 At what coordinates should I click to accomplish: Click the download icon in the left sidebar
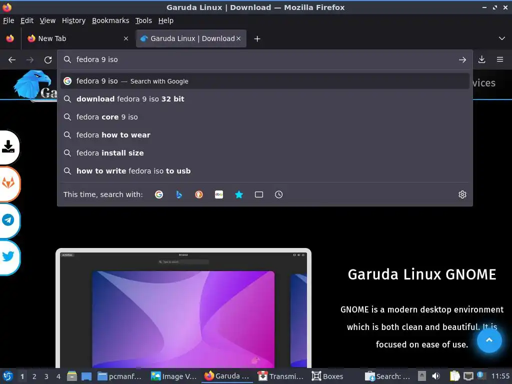tap(8, 147)
